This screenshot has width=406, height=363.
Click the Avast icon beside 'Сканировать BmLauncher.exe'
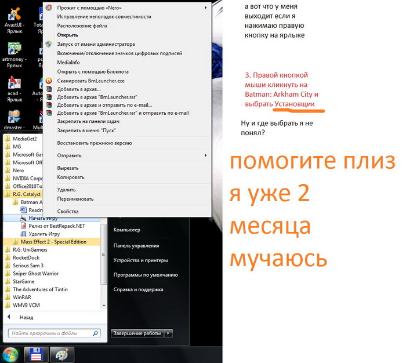(49, 81)
